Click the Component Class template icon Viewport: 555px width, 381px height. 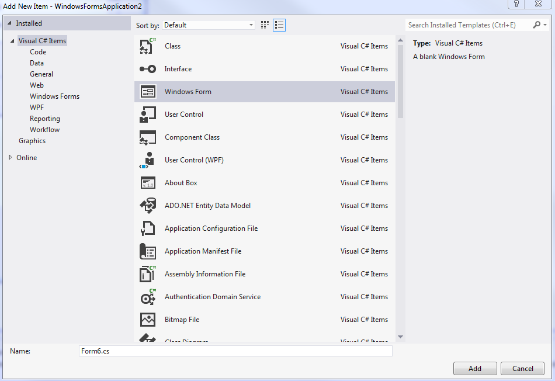148,137
